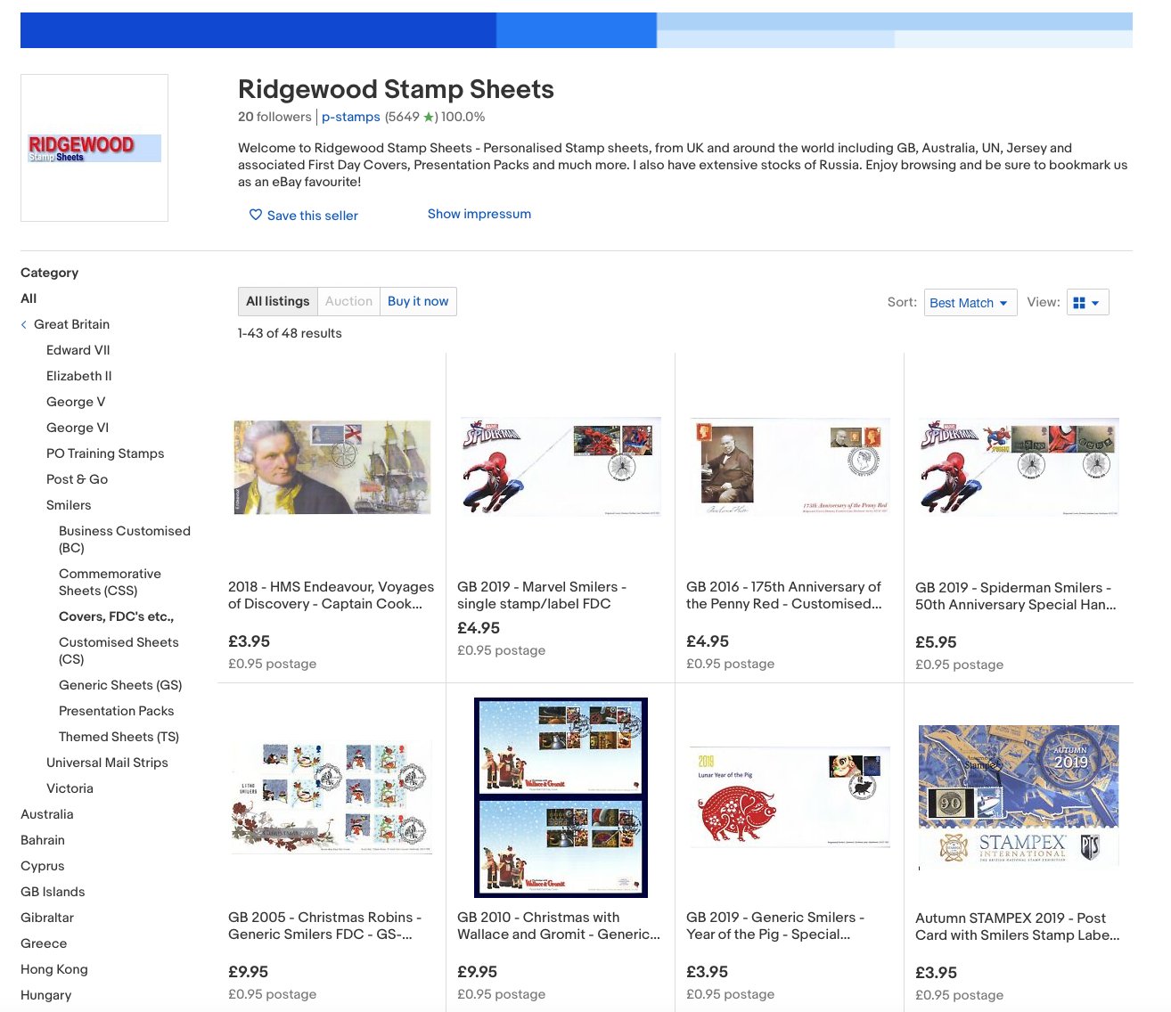
Task: Select the Hong Kong category
Action: click(54, 969)
